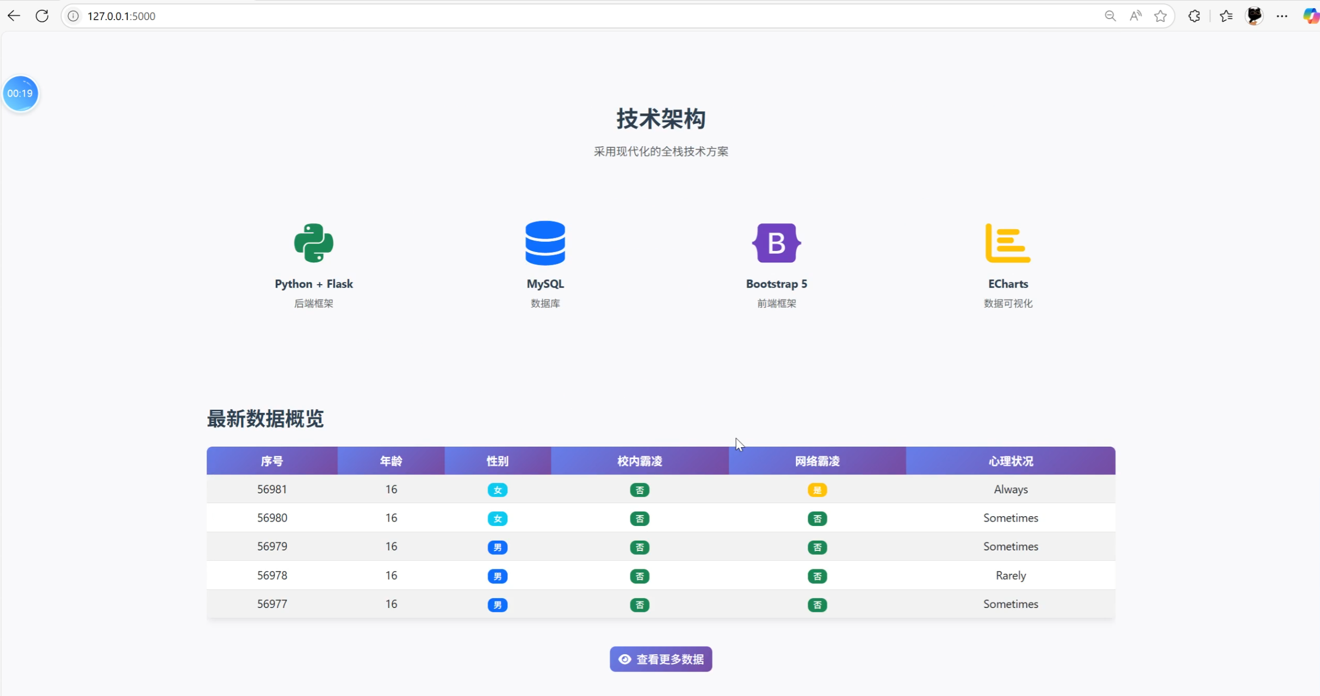Click the MySQL label
The width and height of the screenshot is (1320, 696).
545,284
